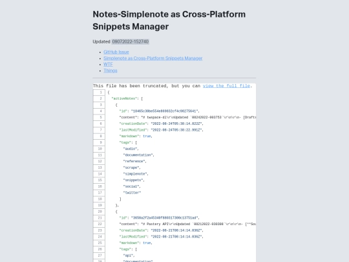This screenshot has width=349, height=262.
Task: Click the "markdown": true entry on line 25
Action: click(136, 243)
